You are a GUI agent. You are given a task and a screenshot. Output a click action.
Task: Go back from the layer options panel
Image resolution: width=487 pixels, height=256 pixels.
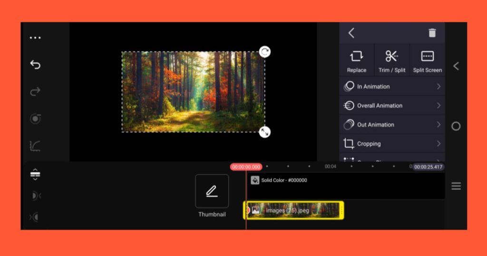click(351, 33)
